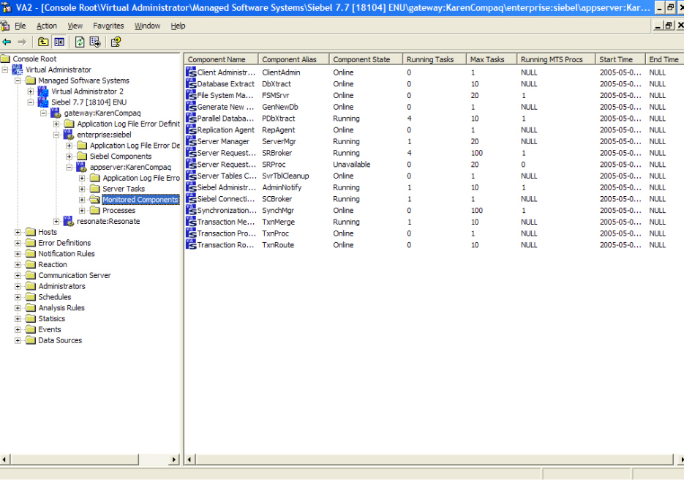The image size is (684, 480).
Task: Click the Unavailable state cell
Action: (x=352, y=165)
